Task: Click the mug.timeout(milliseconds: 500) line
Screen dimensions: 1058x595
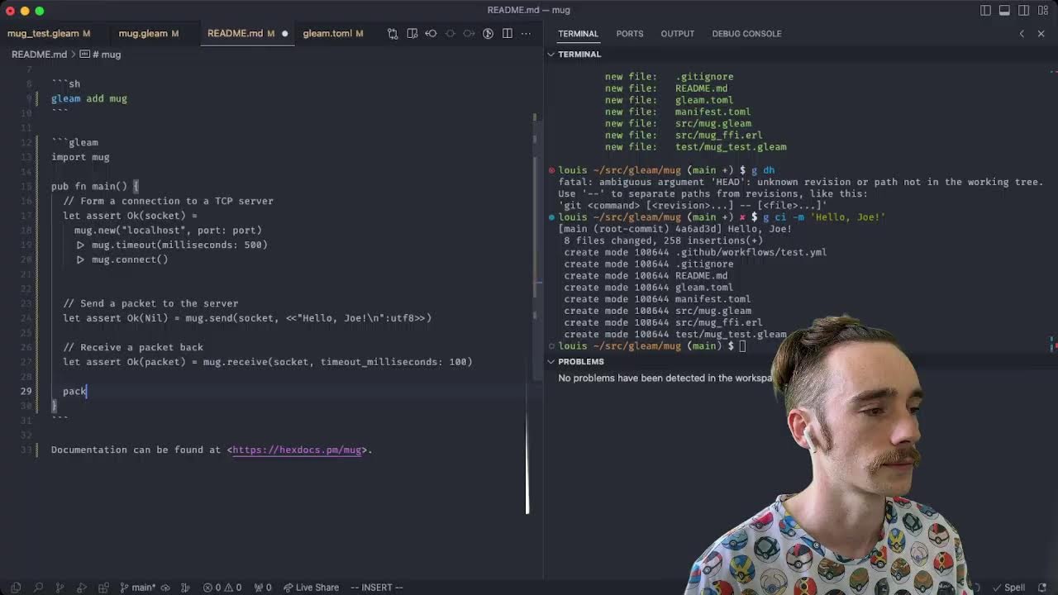Action: pos(171,245)
